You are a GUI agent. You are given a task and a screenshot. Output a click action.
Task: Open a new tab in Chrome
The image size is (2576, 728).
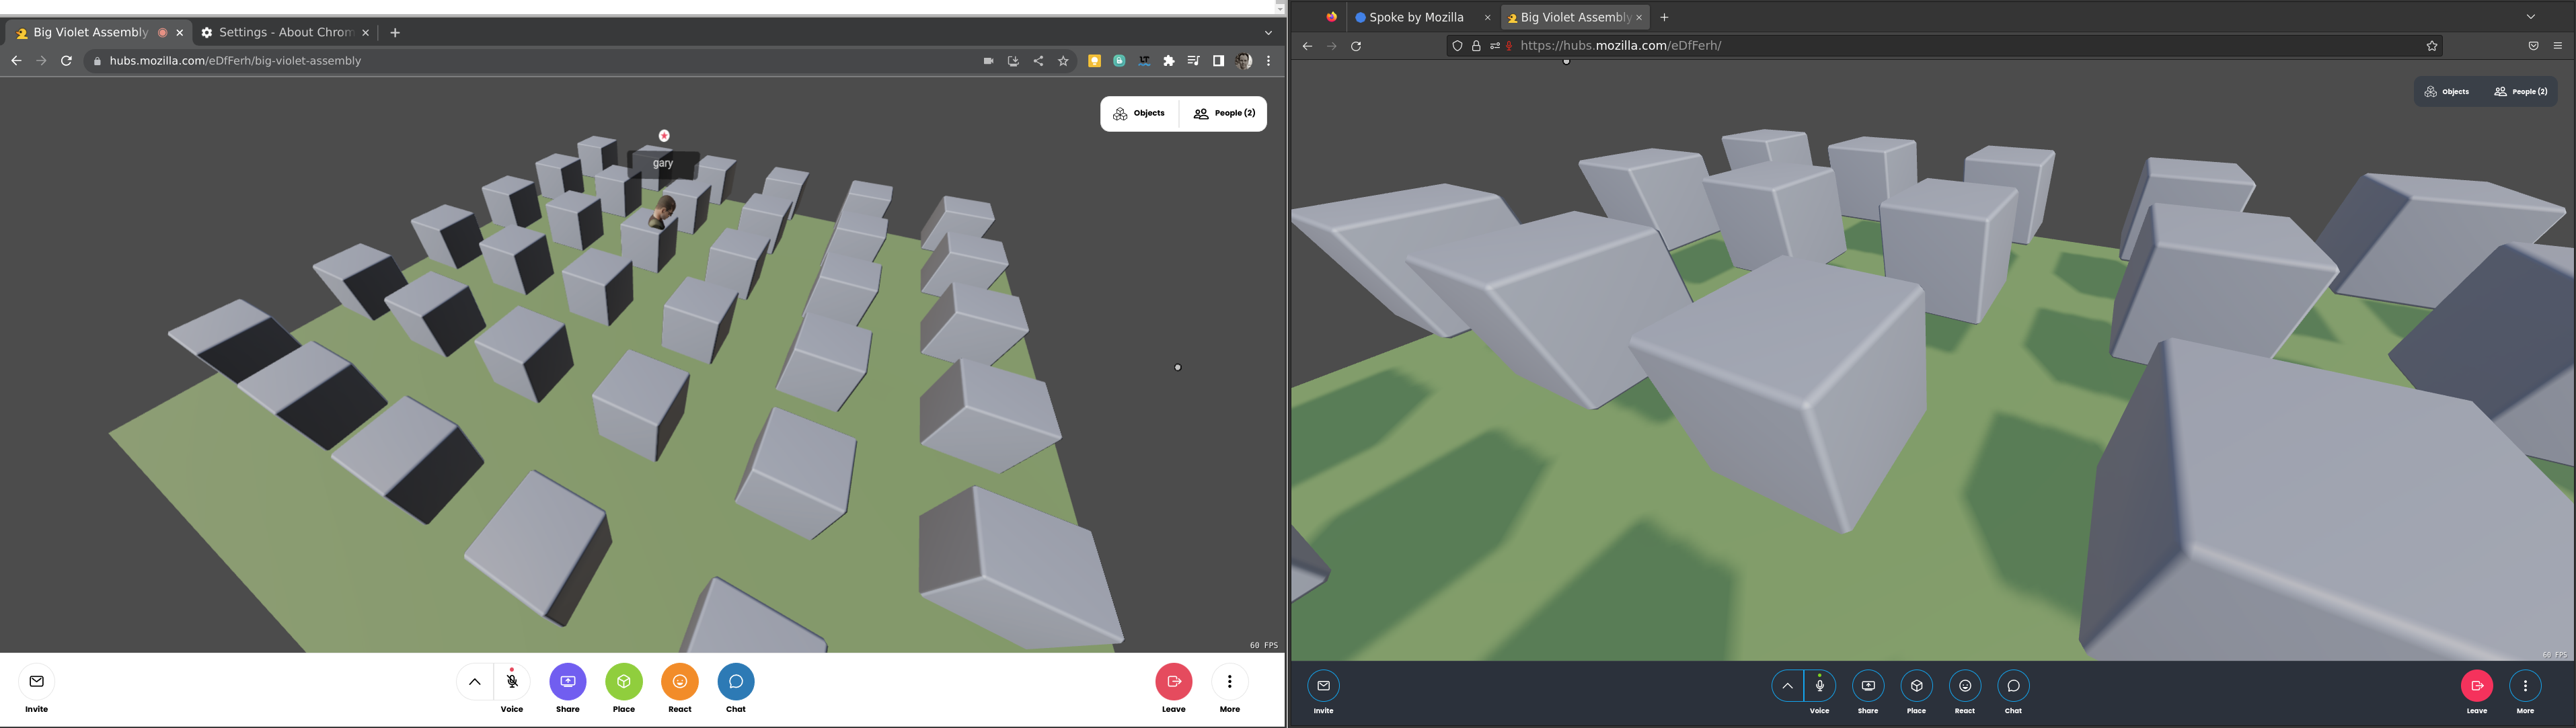click(395, 33)
